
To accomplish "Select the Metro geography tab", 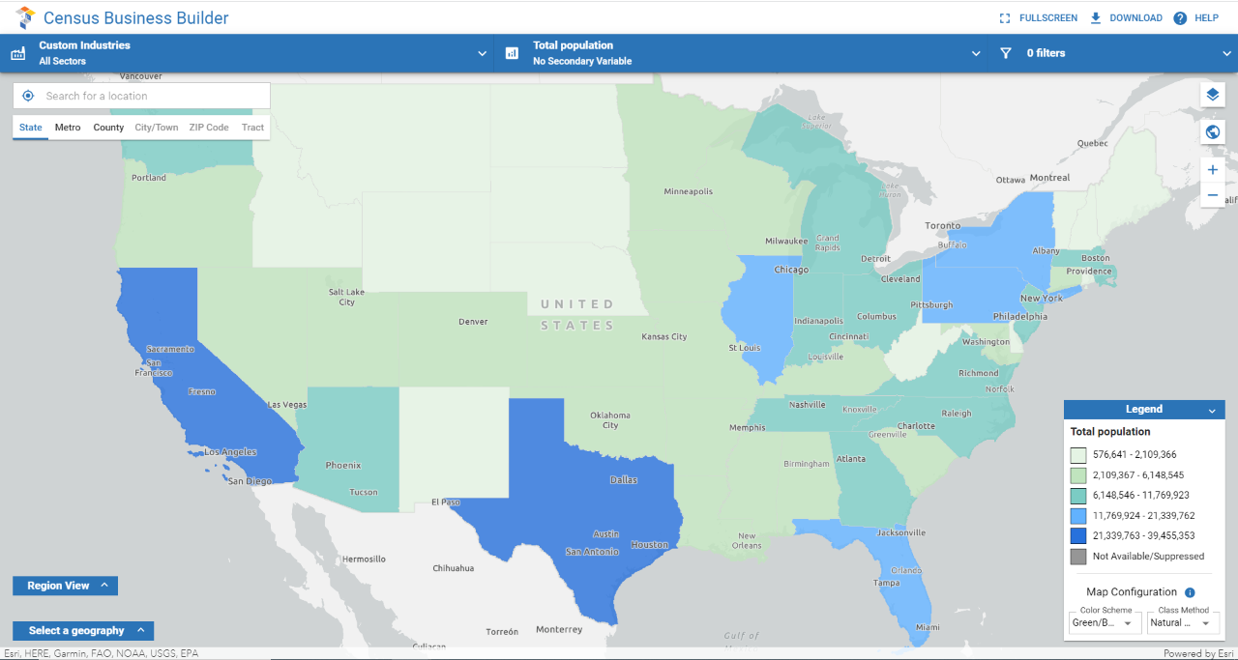I will 68,128.
